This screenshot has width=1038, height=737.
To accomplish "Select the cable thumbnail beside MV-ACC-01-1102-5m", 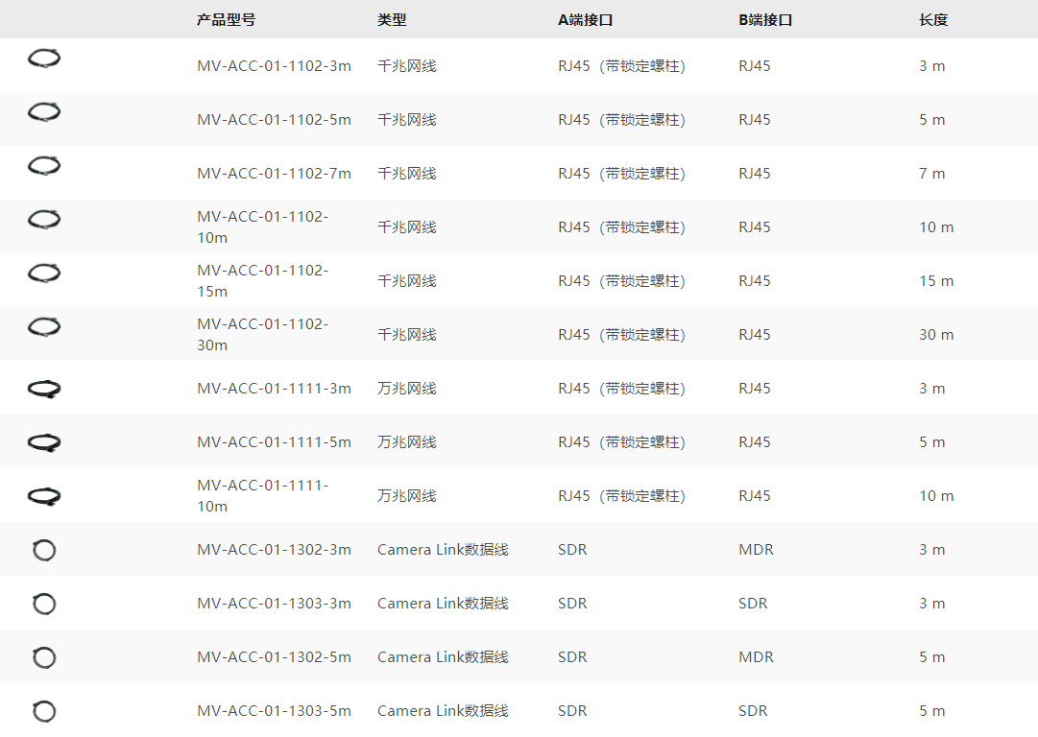I will [x=43, y=113].
